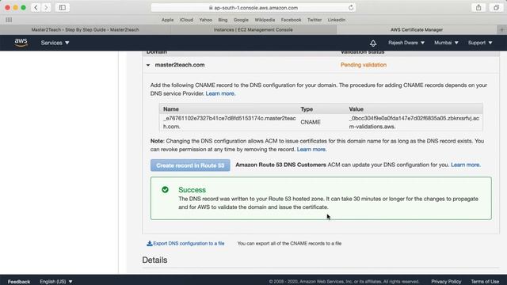Image resolution: width=507 pixels, height=285 pixels.
Task: Open the Yahoo bookmark
Action: (206, 20)
